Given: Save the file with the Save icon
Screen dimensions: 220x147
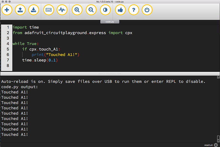Looking at the screenshot, I should click(33, 10).
